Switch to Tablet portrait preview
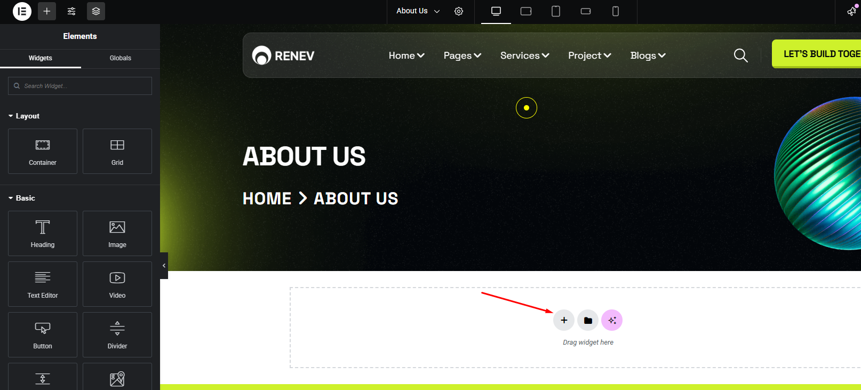 [x=556, y=11]
